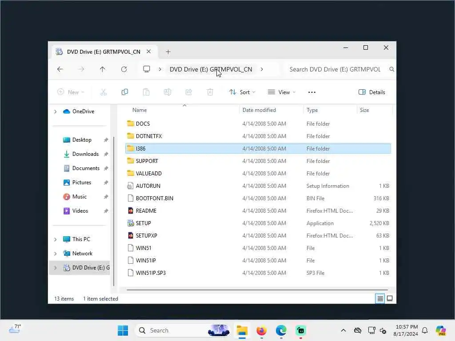Click the pin icon next to Music
The image size is (455, 341).
106,197
